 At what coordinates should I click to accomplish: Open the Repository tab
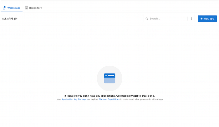tap(33, 8)
